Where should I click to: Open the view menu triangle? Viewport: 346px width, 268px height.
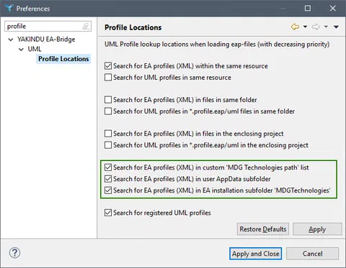pyautogui.click(x=336, y=27)
